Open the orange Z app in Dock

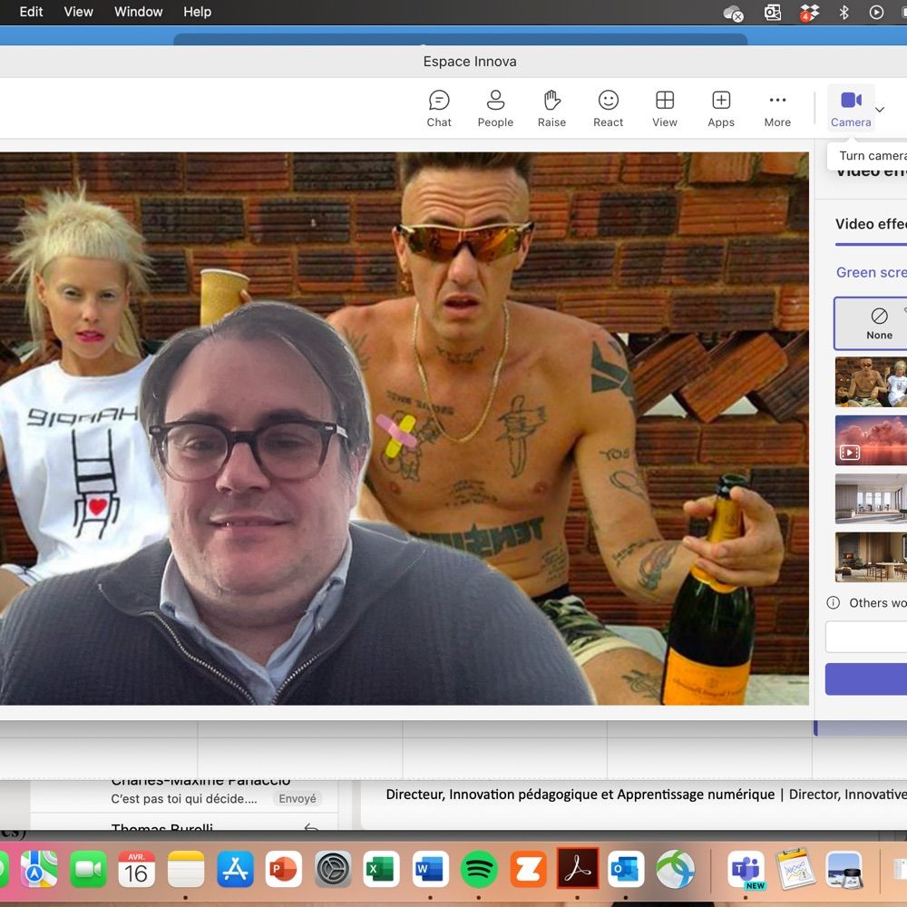tap(528, 869)
